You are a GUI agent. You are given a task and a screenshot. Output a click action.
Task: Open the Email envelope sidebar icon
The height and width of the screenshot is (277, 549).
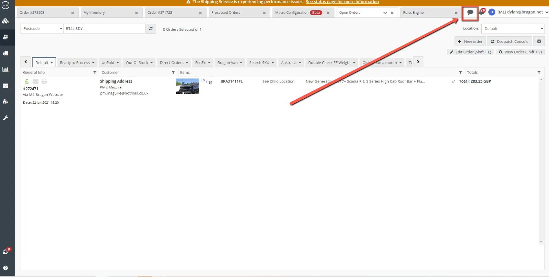(5, 86)
